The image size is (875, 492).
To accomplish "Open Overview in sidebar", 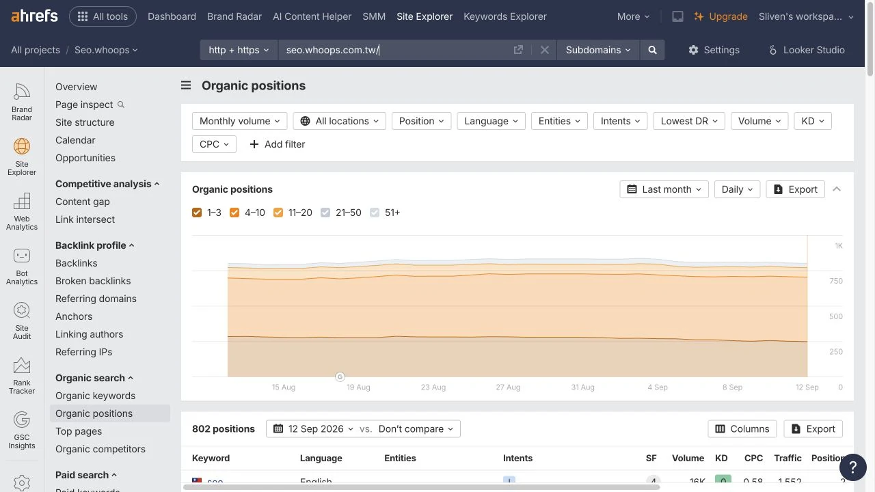I will [x=76, y=87].
